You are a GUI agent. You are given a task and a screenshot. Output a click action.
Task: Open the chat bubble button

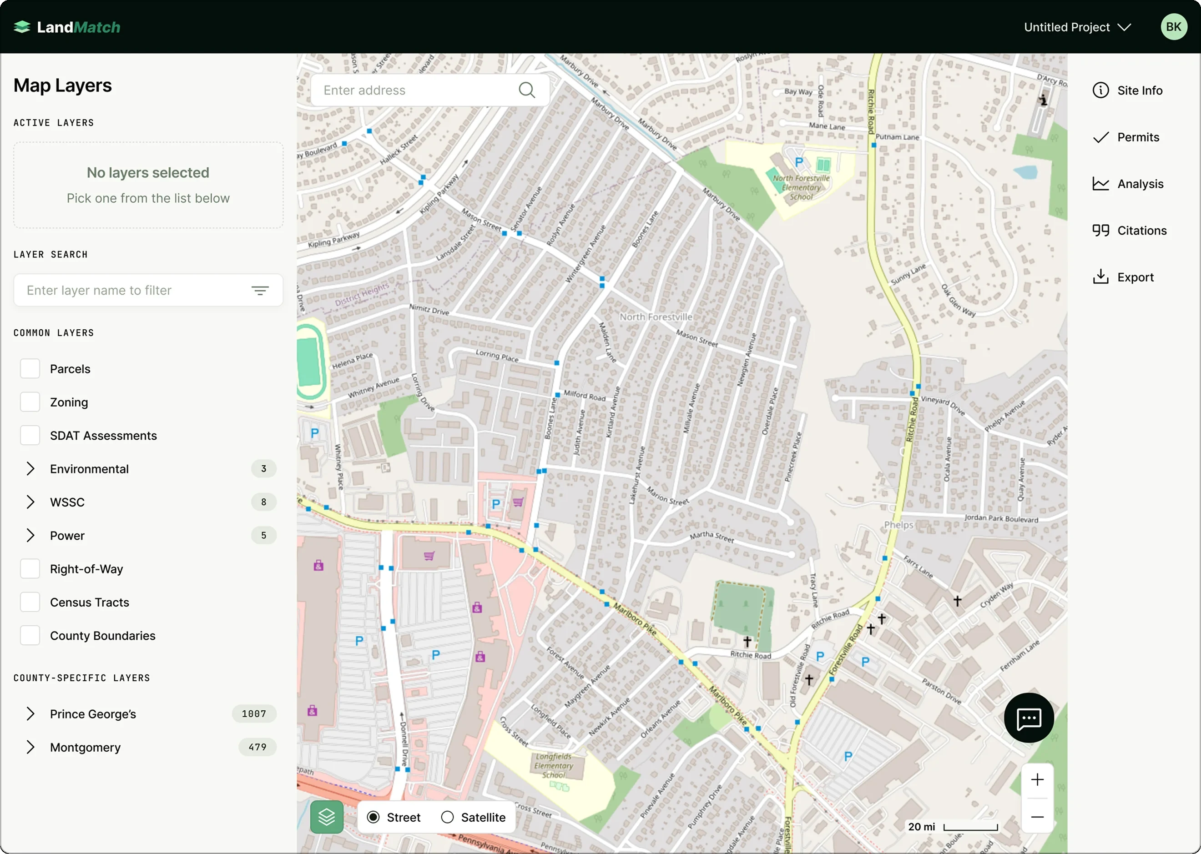click(x=1029, y=718)
